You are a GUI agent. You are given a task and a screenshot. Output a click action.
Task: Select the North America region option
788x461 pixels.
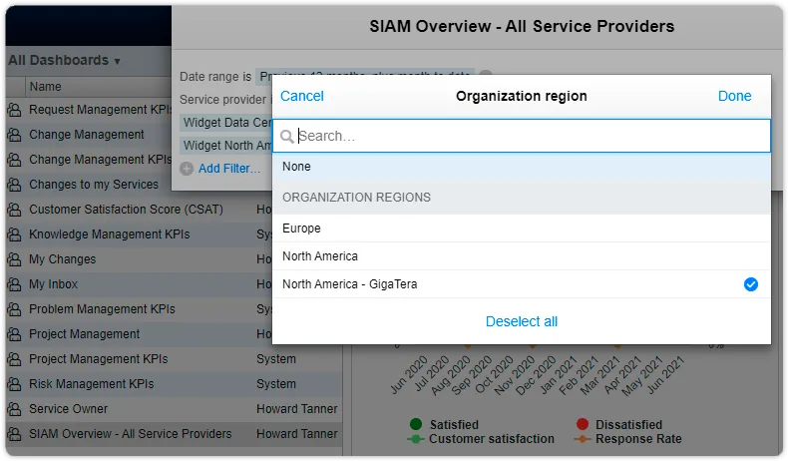coord(521,256)
